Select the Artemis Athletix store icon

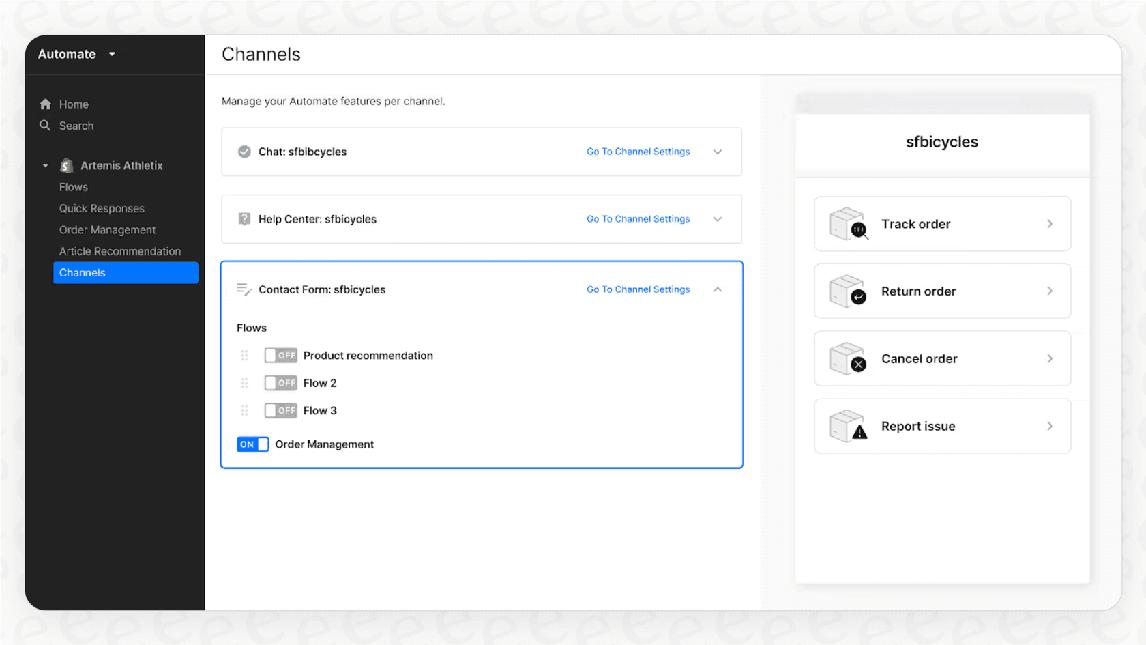(65, 165)
